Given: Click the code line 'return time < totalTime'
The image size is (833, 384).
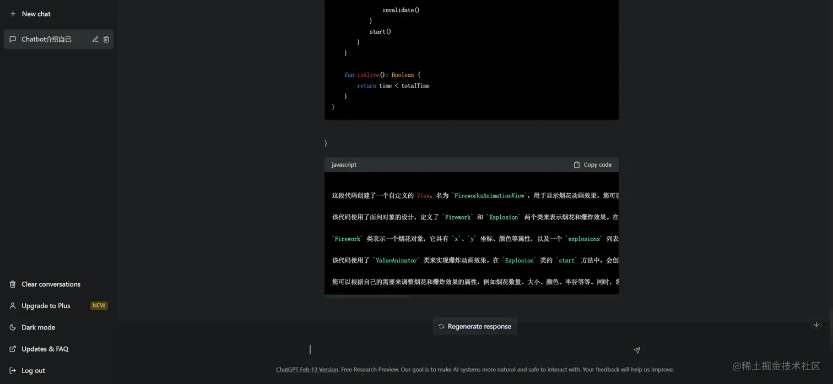Looking at the screenshot, I should tap(393, 86).
